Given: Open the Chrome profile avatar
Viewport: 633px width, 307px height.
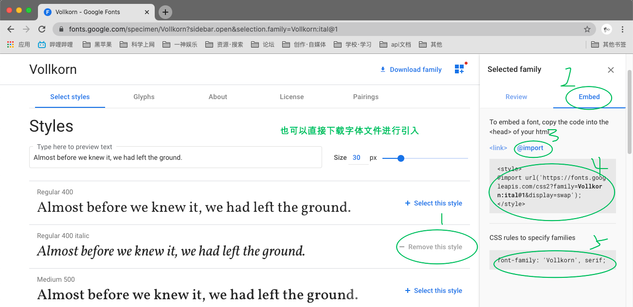Looking at the screenshot, I should [x=607, y=29].
